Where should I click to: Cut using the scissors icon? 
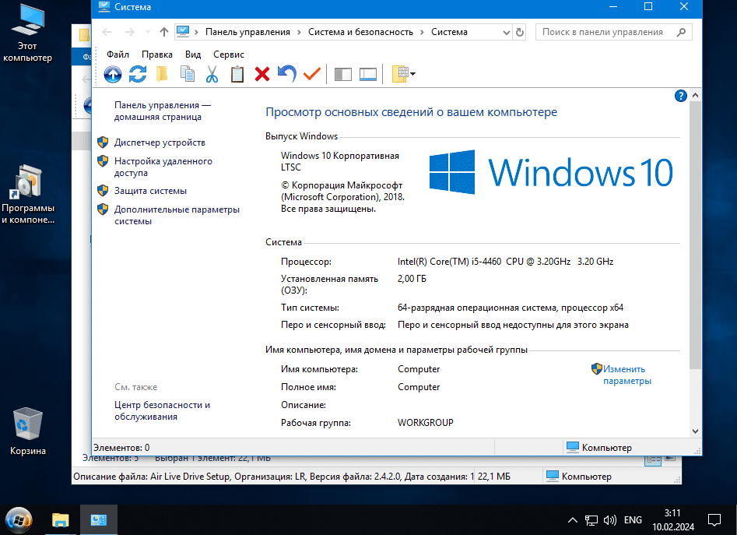212,74
